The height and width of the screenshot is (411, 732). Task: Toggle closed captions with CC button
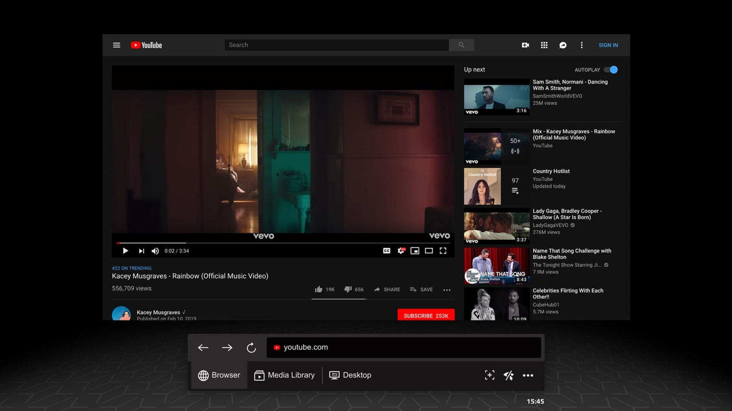pos(387,250)
